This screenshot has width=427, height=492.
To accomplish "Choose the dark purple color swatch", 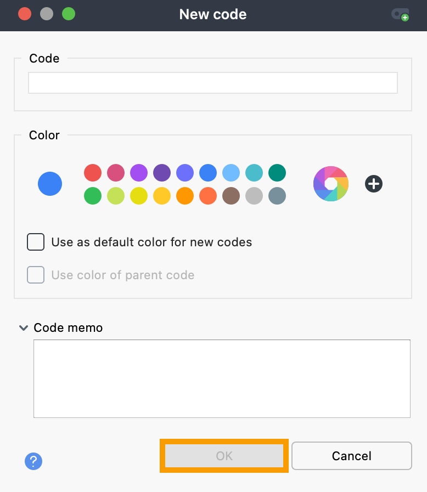I will click(162, 173).
